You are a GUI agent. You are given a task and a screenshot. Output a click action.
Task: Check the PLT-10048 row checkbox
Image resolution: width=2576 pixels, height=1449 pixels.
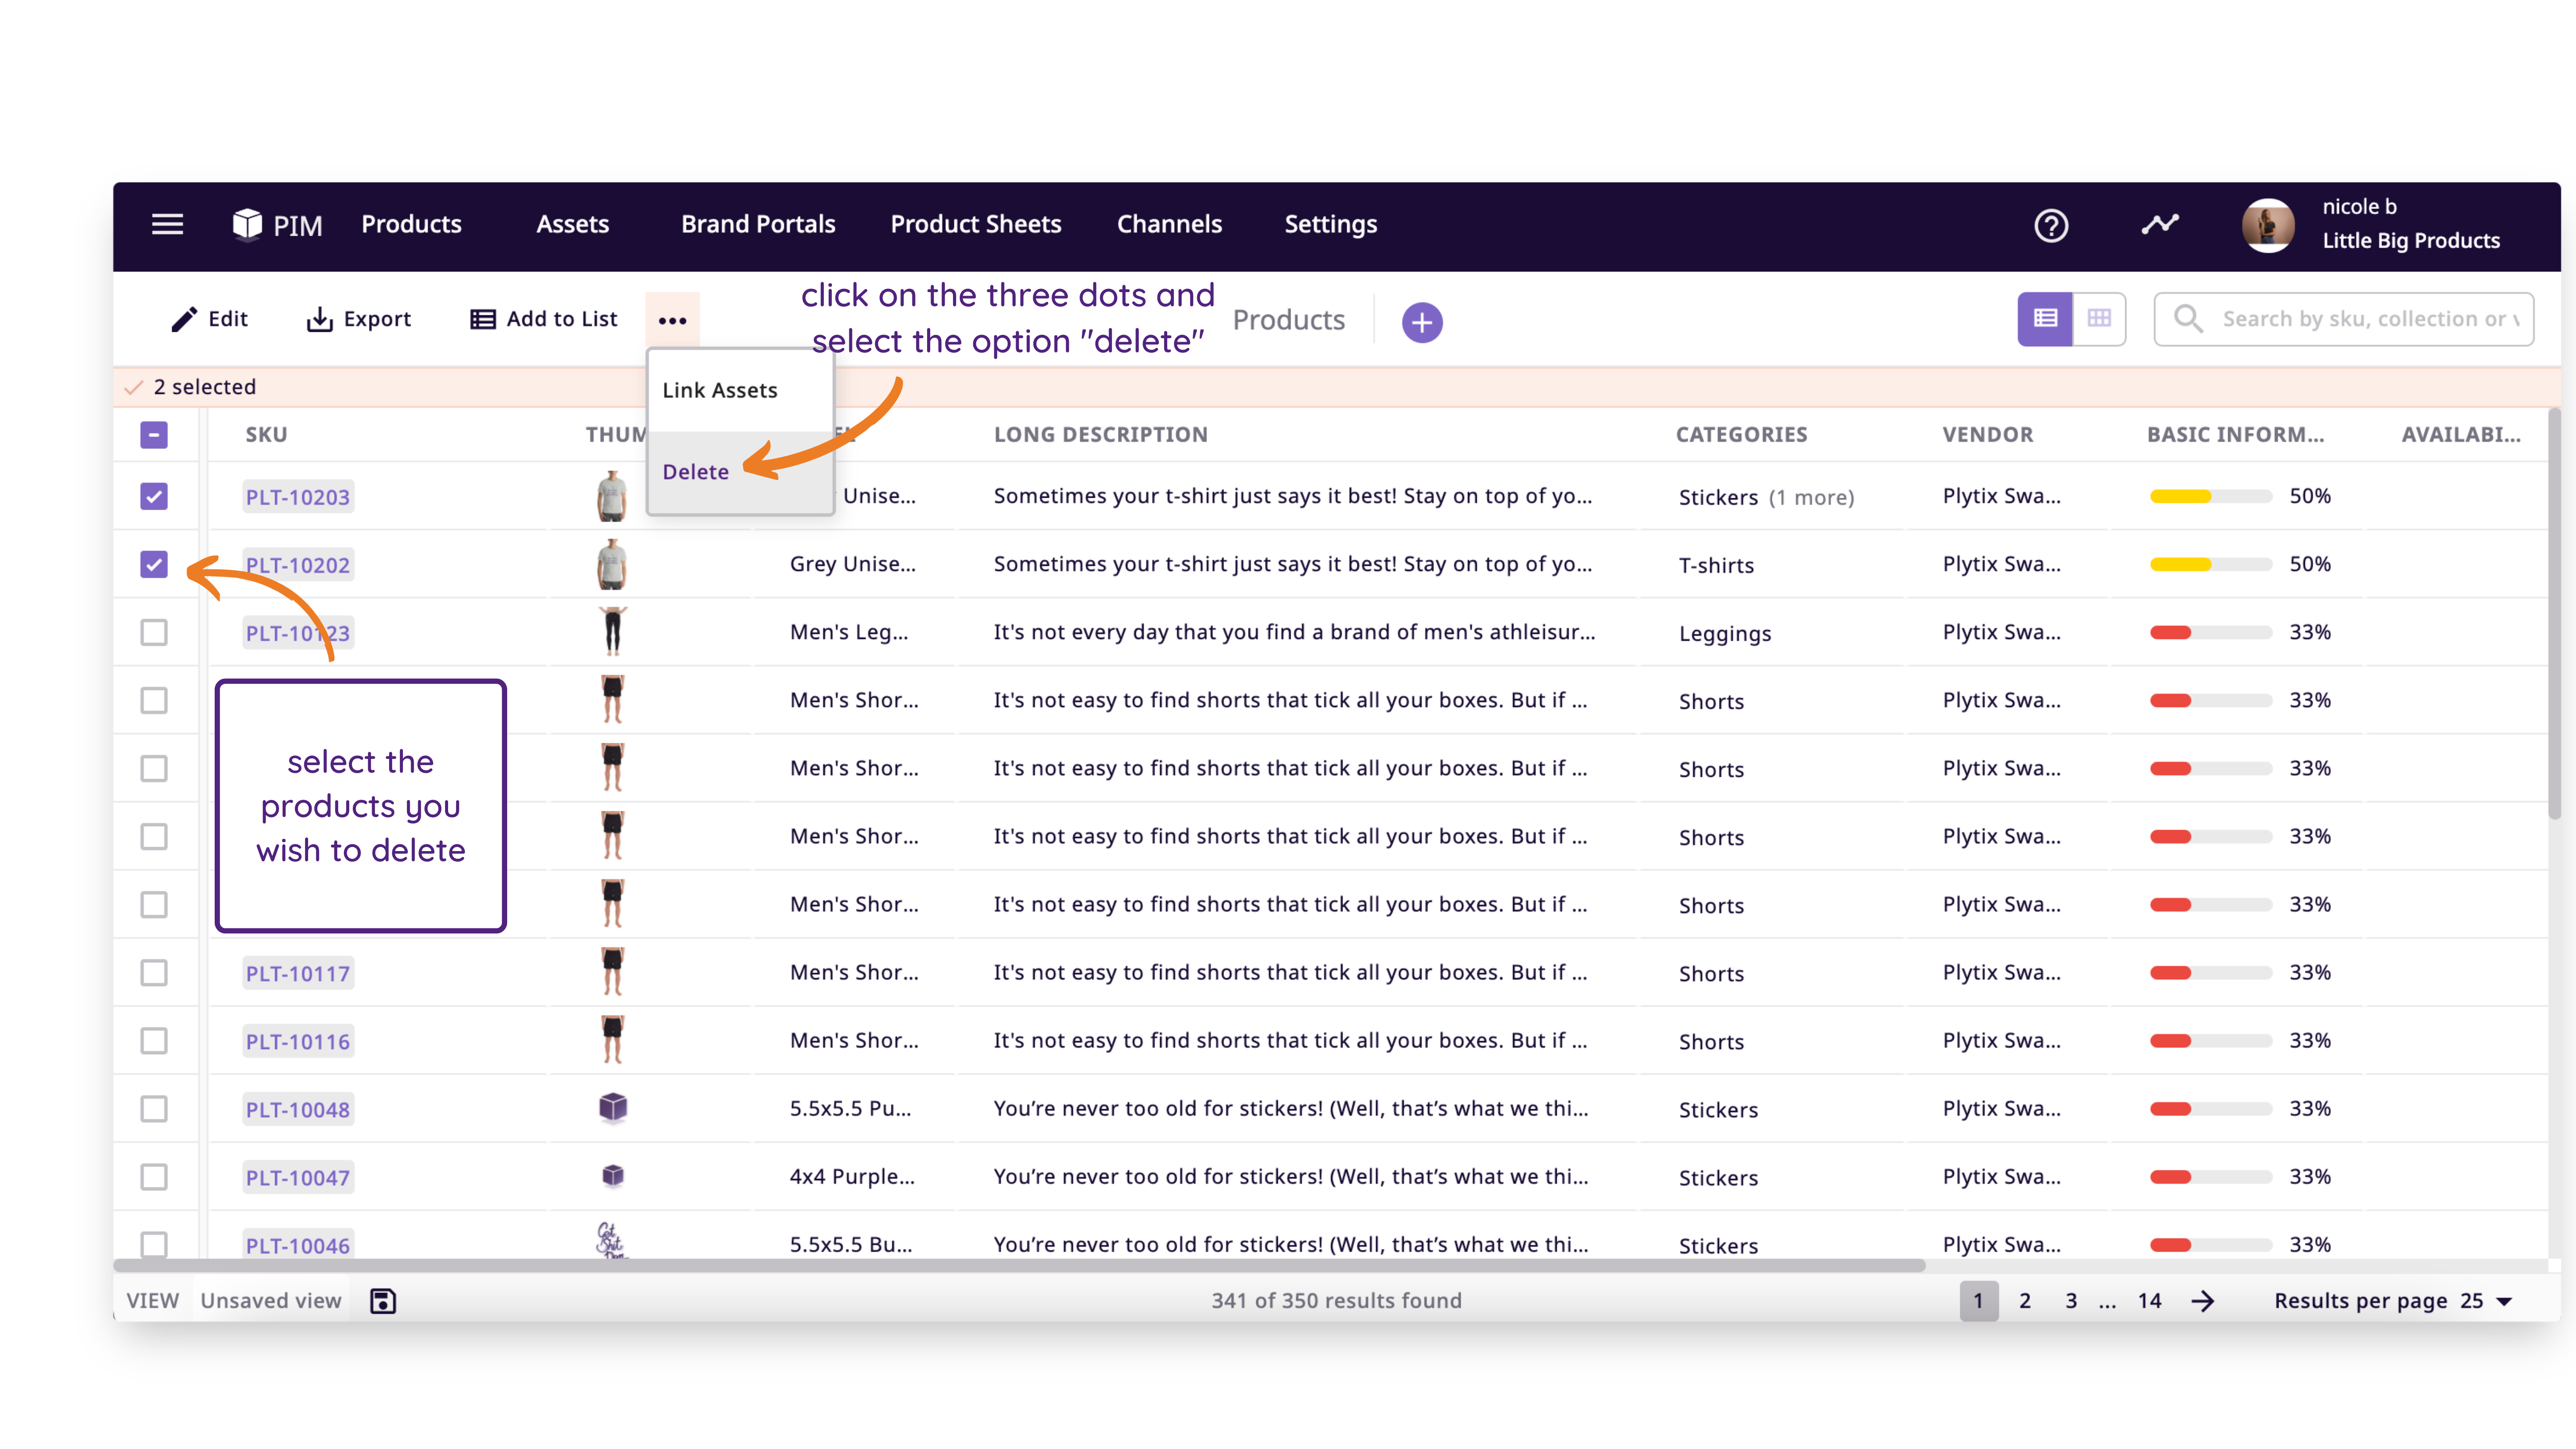[154, 1109]
